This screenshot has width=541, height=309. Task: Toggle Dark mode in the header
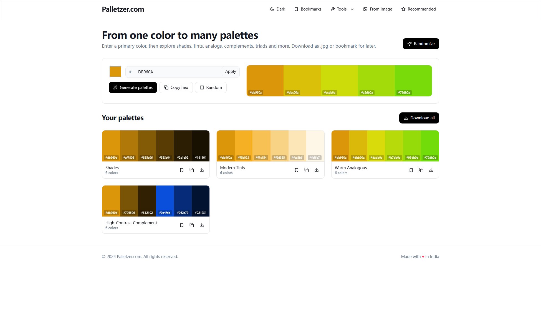pos(278,9)
